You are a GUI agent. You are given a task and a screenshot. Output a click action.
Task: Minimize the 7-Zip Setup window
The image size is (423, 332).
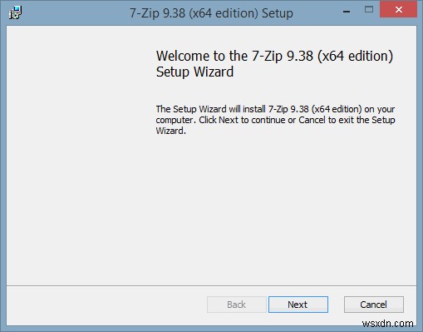click(347, 11)
